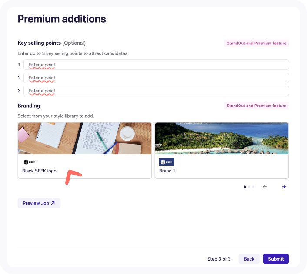
Task: Go back to the previous step
Action: point(249,259)
